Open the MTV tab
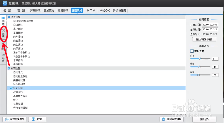 tap(91, 11)
